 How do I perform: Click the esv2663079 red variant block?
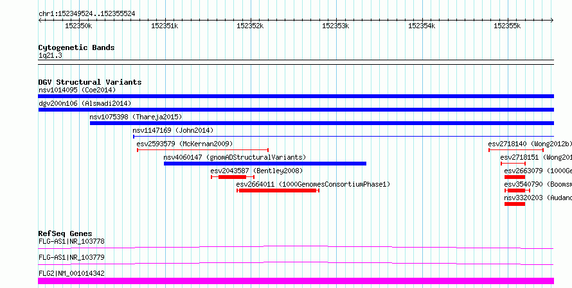[515, 177]
